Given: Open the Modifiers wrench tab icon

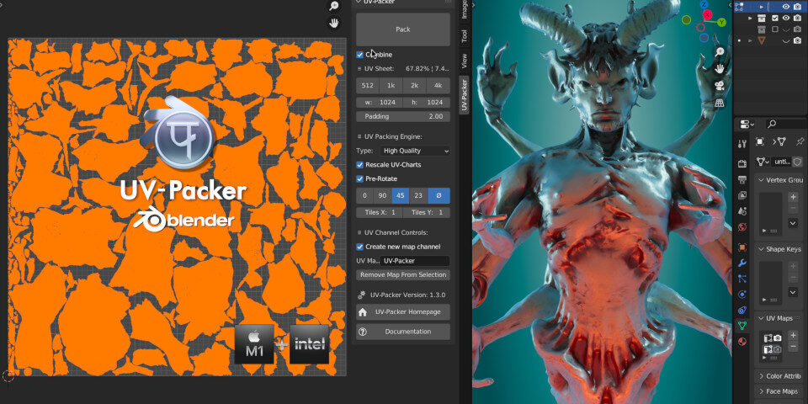Looking at the screenshot, I should [x=742, y=263].
